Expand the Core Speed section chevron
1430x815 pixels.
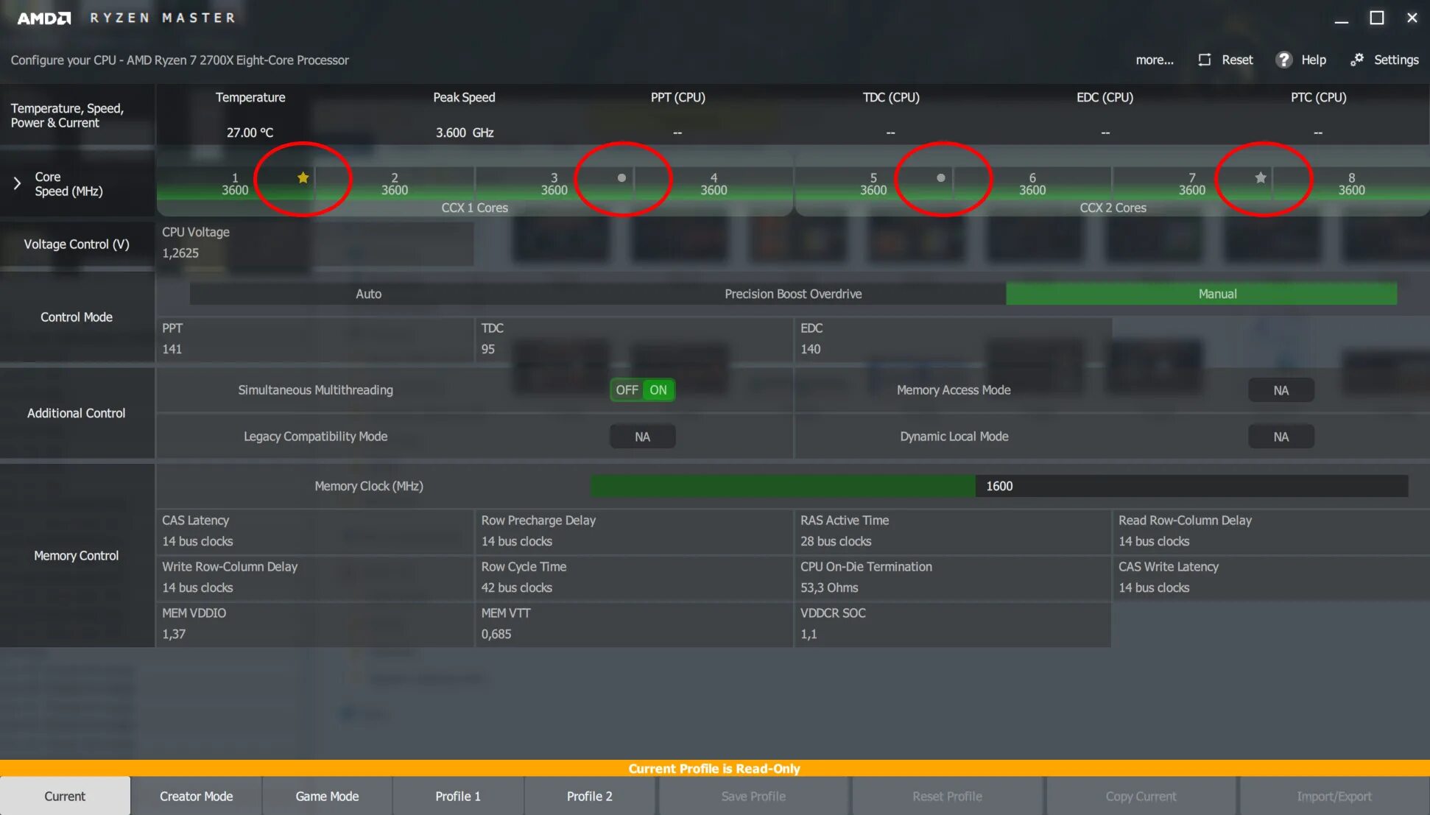click(18, 183)
